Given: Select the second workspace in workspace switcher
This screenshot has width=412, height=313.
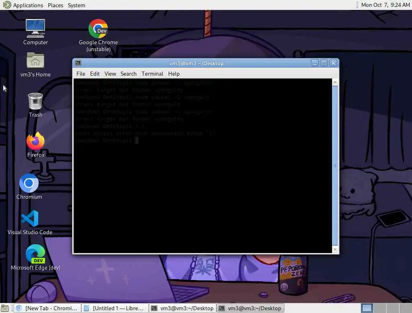Looking at the screenshot, I should click(x=380, y=308).
